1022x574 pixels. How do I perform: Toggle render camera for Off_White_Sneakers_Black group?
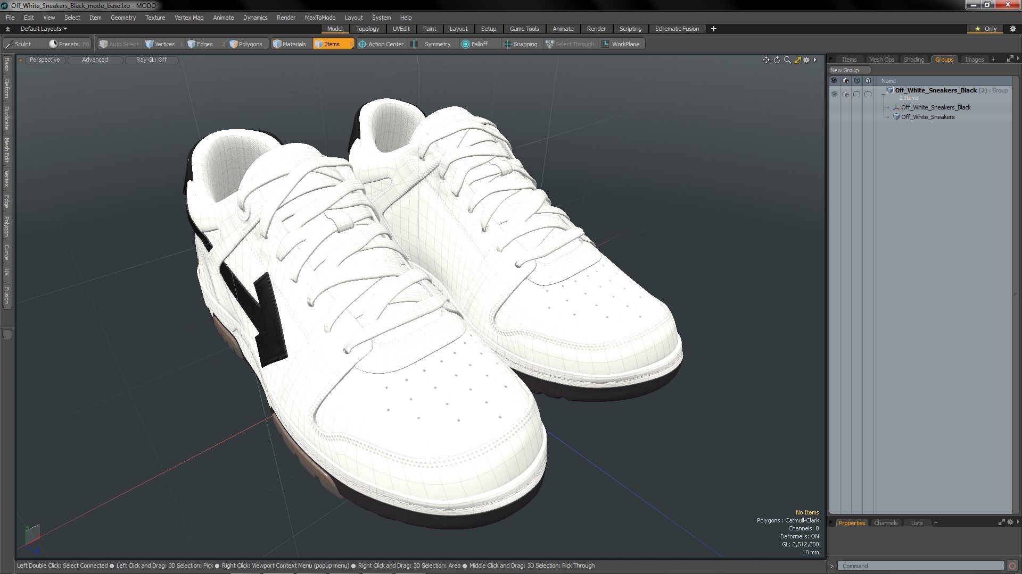pos(846,94)
